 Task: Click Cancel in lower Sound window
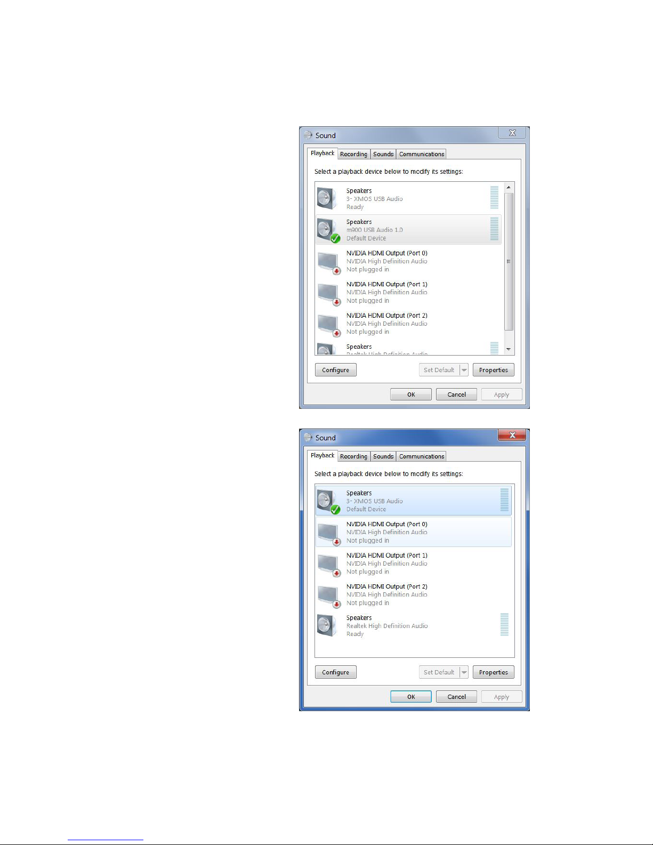click(456, 697)
